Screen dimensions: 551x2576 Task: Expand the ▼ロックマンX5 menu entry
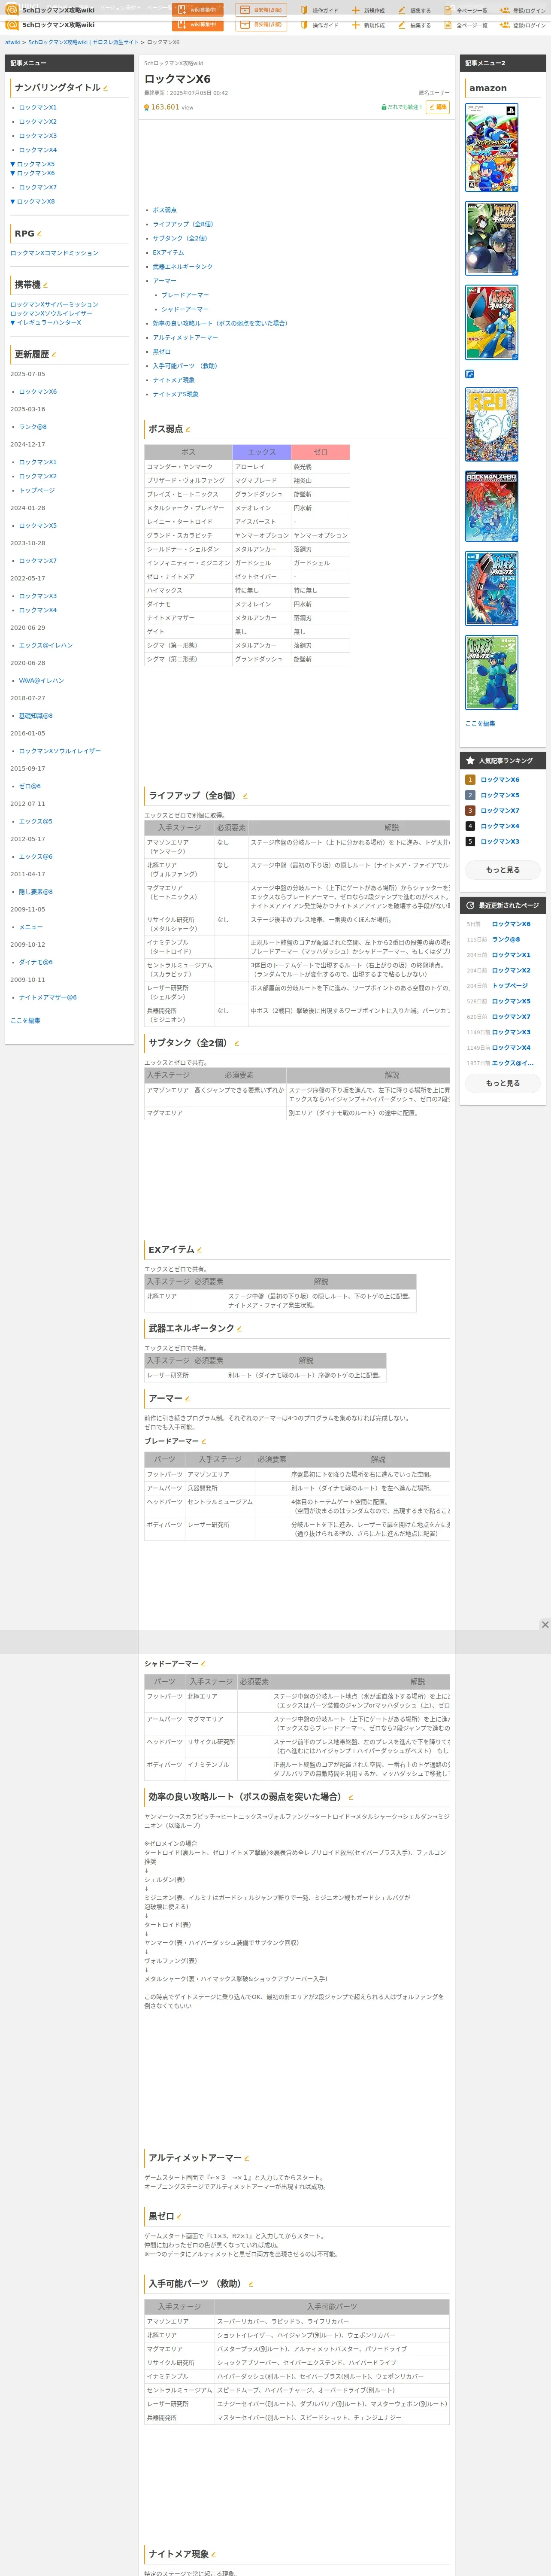click(33, 164)
